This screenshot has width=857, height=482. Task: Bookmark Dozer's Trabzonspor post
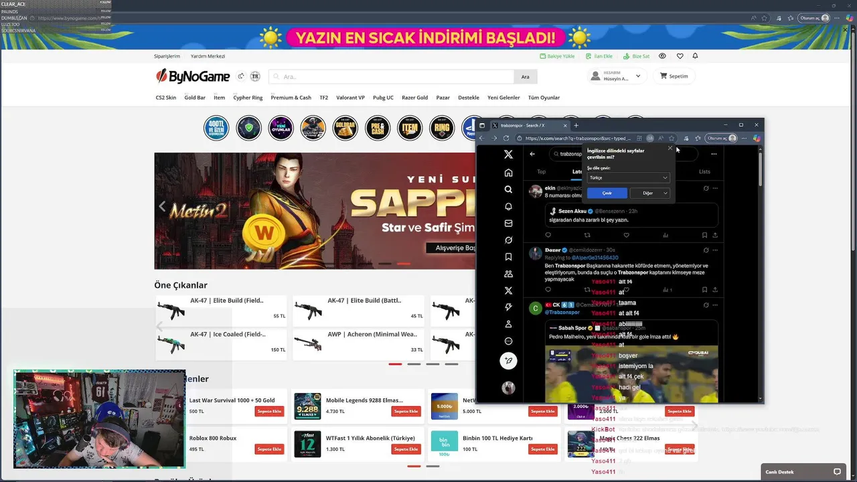[704, 290]
